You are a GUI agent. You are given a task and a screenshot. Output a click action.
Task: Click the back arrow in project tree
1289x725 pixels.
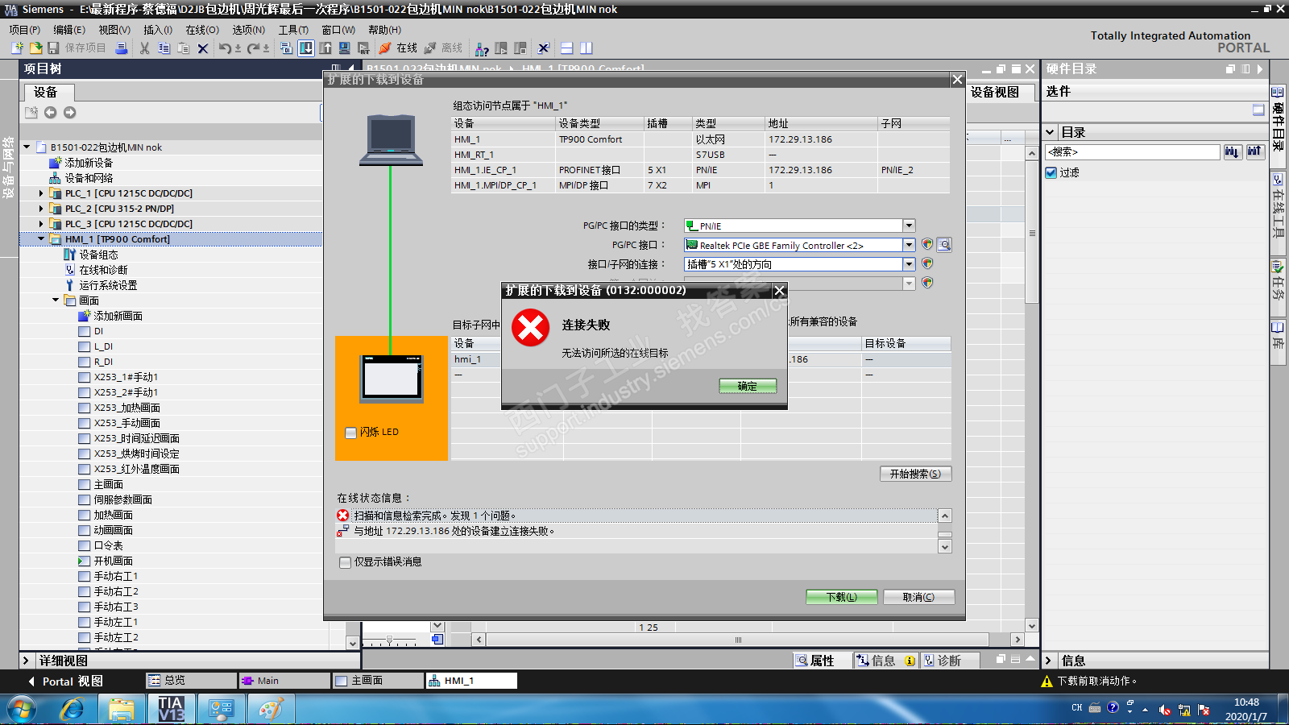tap(51, 113)
